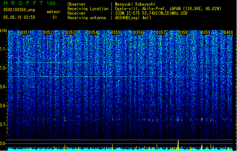
Task: Click the 1.1 frequency axis label
Action: 3,49
